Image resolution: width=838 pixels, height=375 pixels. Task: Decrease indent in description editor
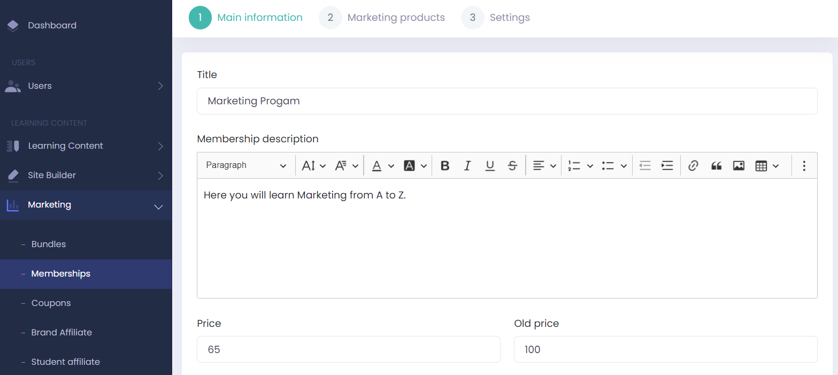click(645, 166)
